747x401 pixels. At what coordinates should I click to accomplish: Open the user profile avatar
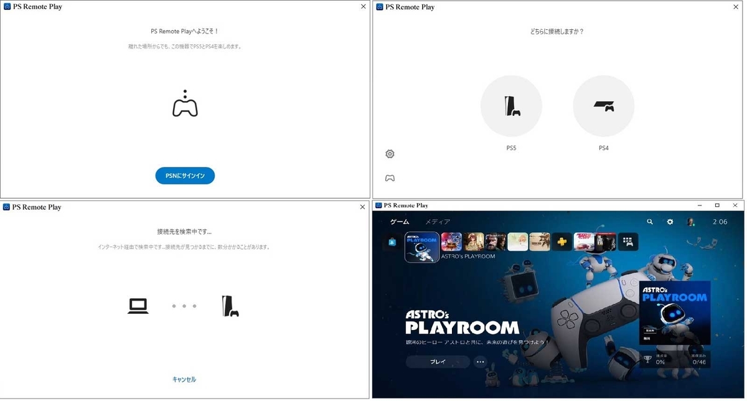[690, 222]
